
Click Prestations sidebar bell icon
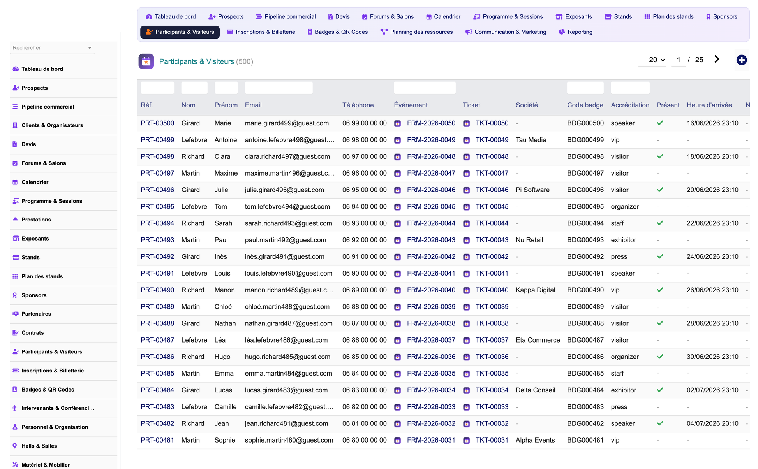coord(15,220)
